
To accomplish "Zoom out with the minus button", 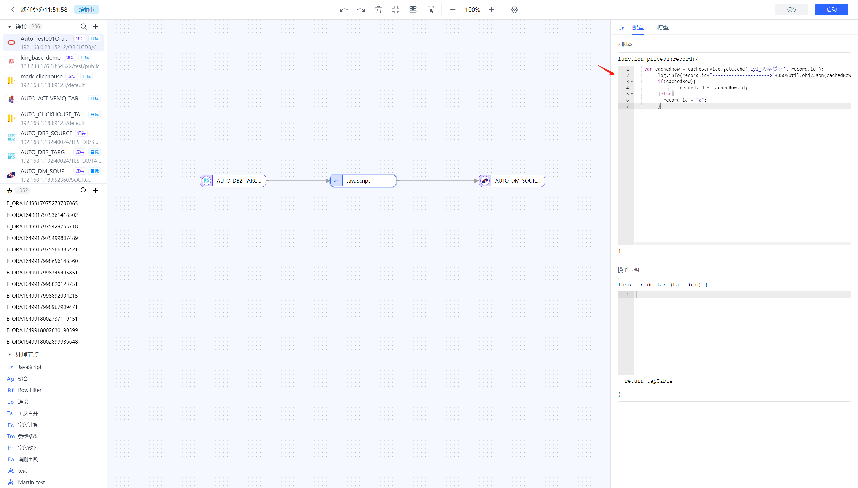I will (x=453, y=10).
